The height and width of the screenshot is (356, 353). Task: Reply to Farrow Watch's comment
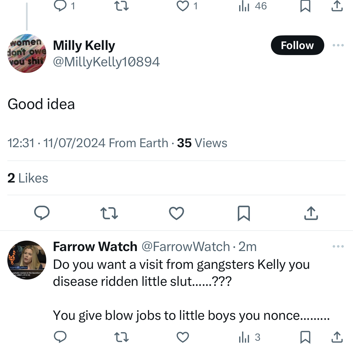60,337
